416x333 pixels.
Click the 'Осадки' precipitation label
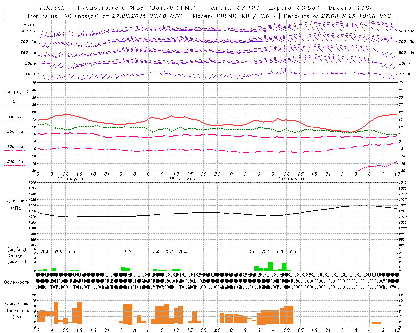[x=17, y=256]
